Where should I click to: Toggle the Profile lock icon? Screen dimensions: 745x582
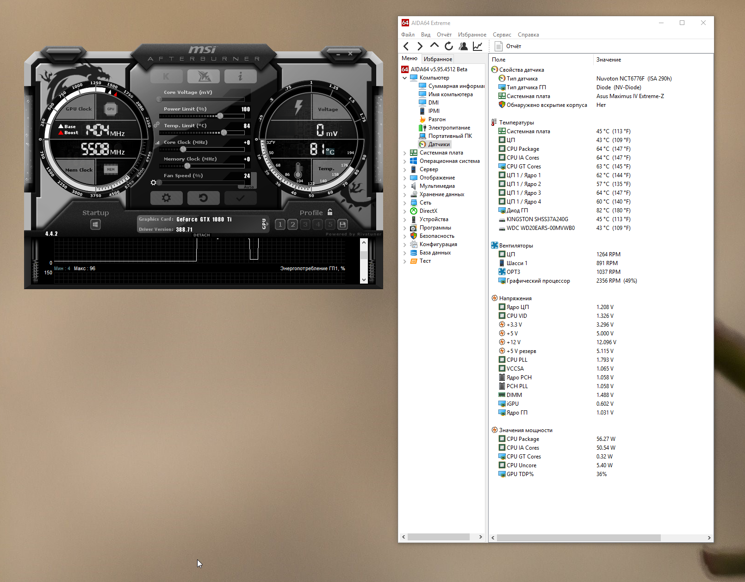point(330,212)
